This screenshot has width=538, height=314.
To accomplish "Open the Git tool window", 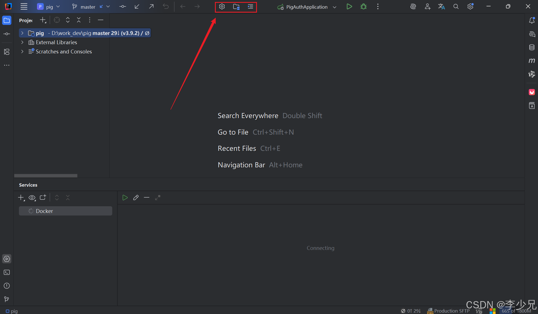I will (7, 299).
